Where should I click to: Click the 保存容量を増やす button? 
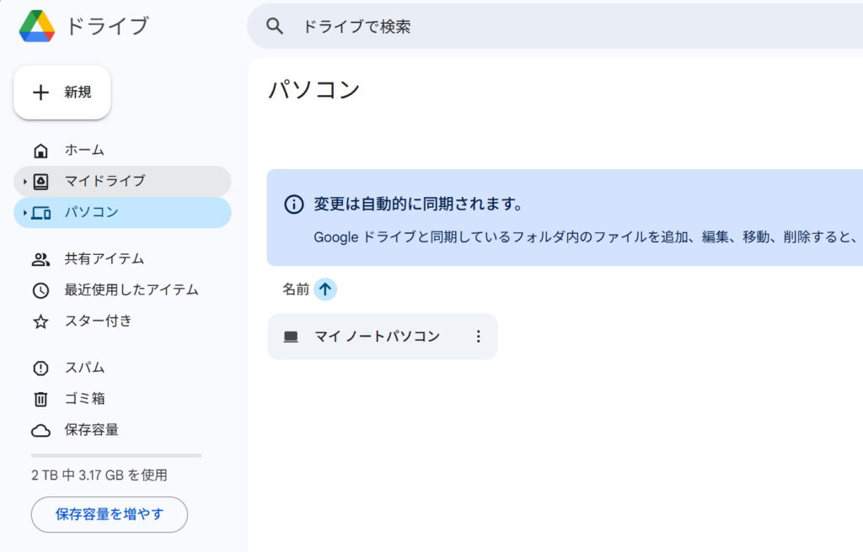pyautogui.click(x=110, y=514)
